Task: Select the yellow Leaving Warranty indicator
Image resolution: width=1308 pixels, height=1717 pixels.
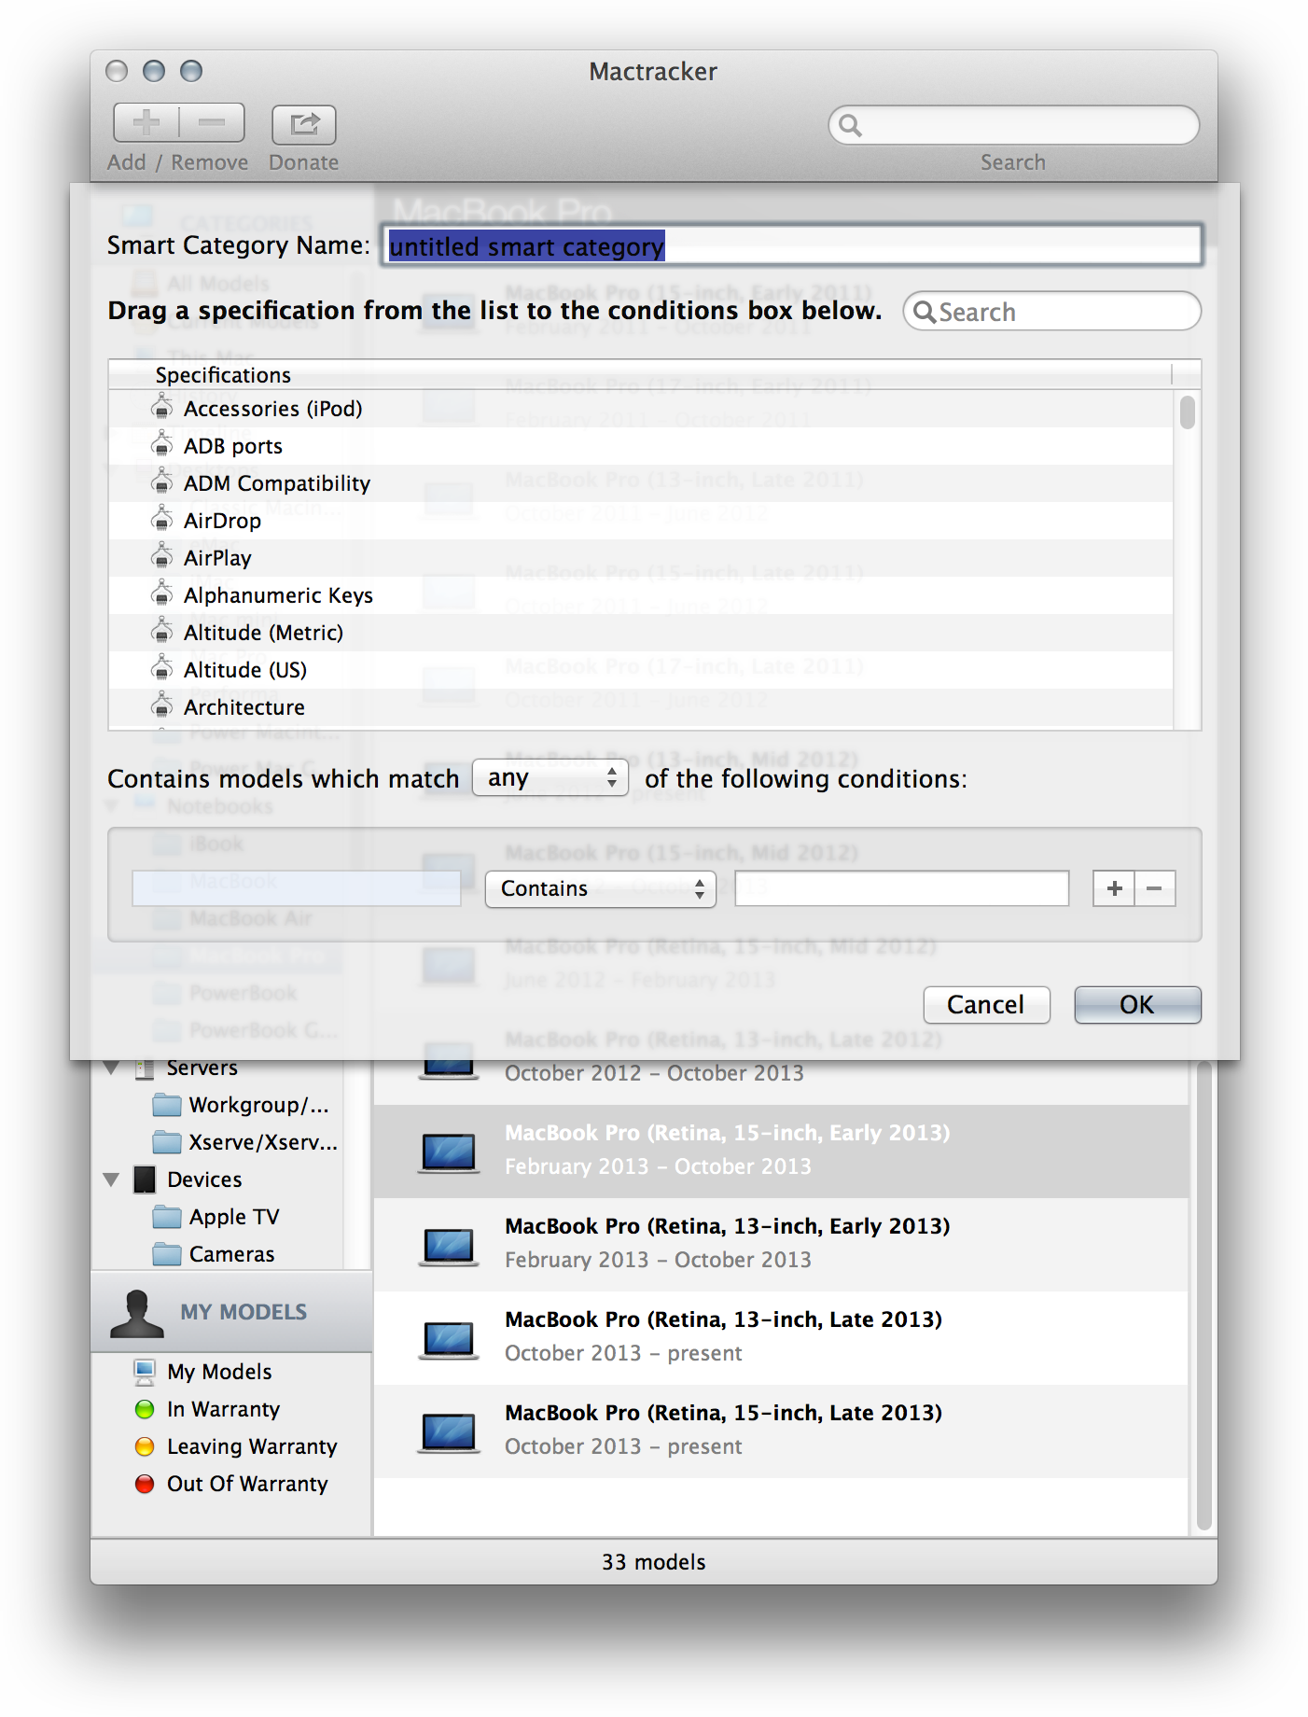Action: [x=145, y=1446]
